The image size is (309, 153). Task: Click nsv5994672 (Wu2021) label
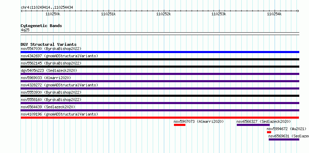(x=286, y=129)
